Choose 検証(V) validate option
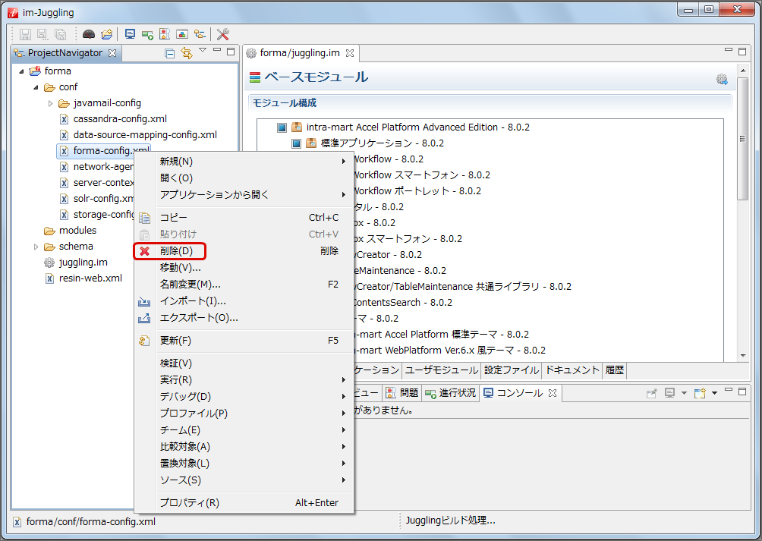The width and height of the screenshot is (762, 541). click(244, 363)
